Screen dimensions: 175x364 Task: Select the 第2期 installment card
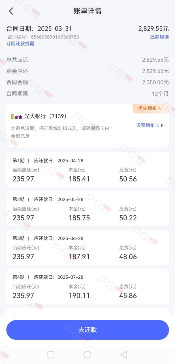87,209
